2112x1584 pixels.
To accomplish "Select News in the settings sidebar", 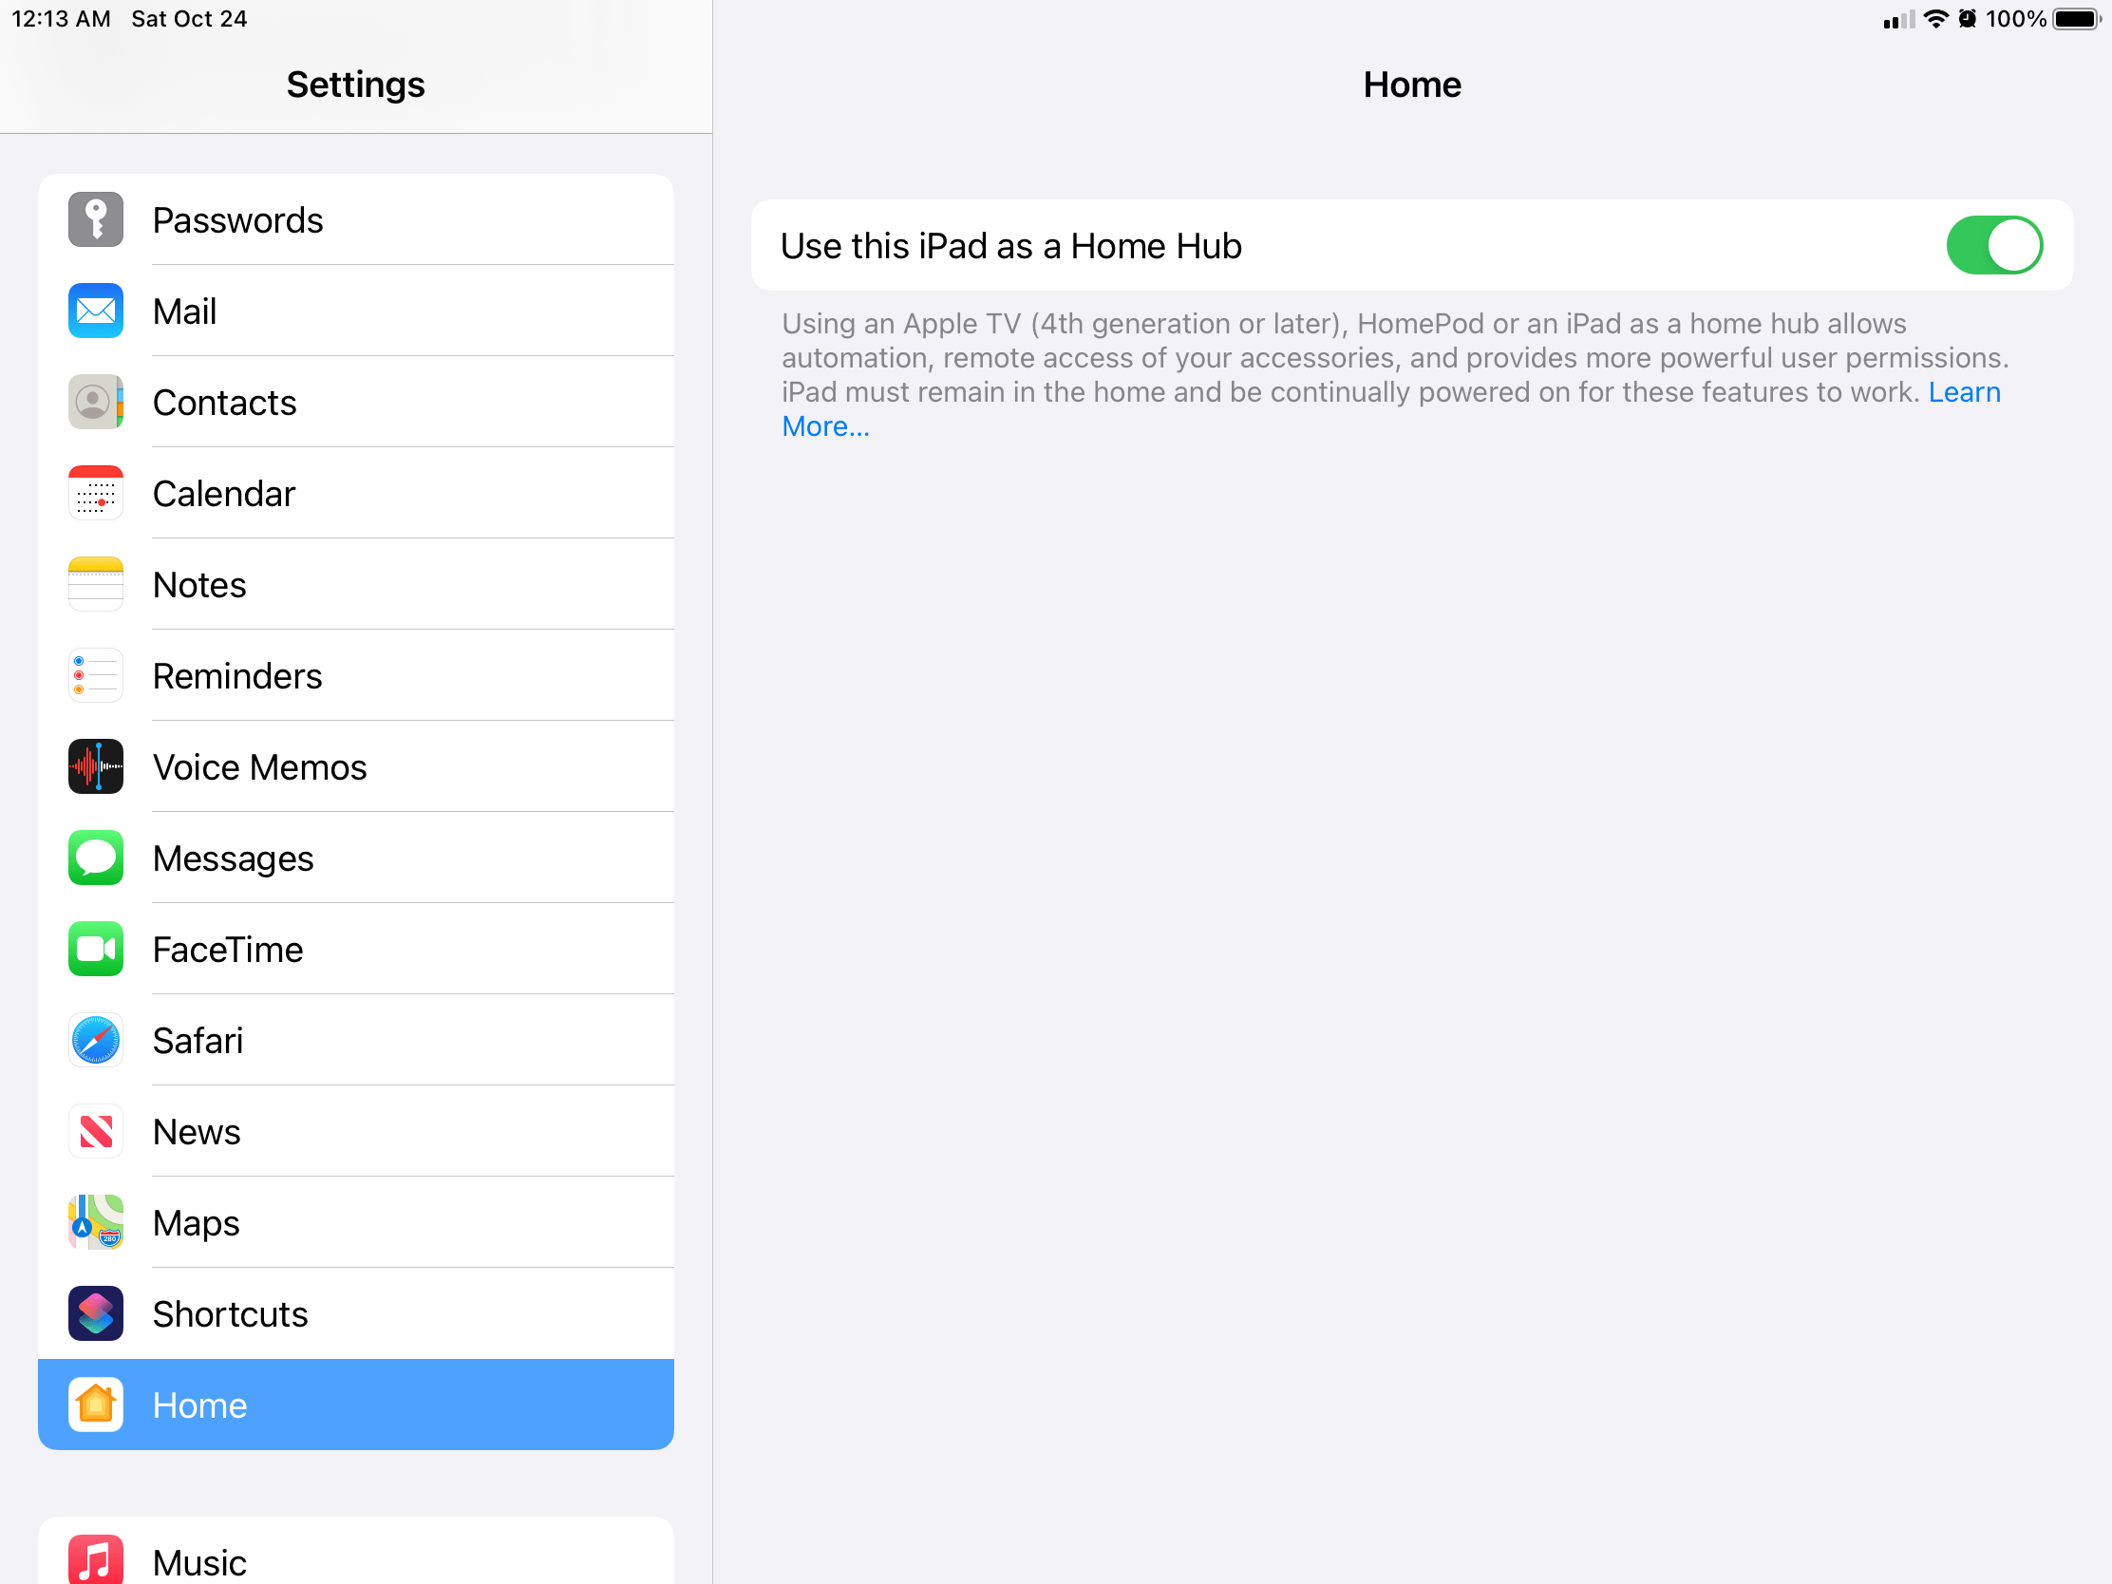I will click(197, 1130).
